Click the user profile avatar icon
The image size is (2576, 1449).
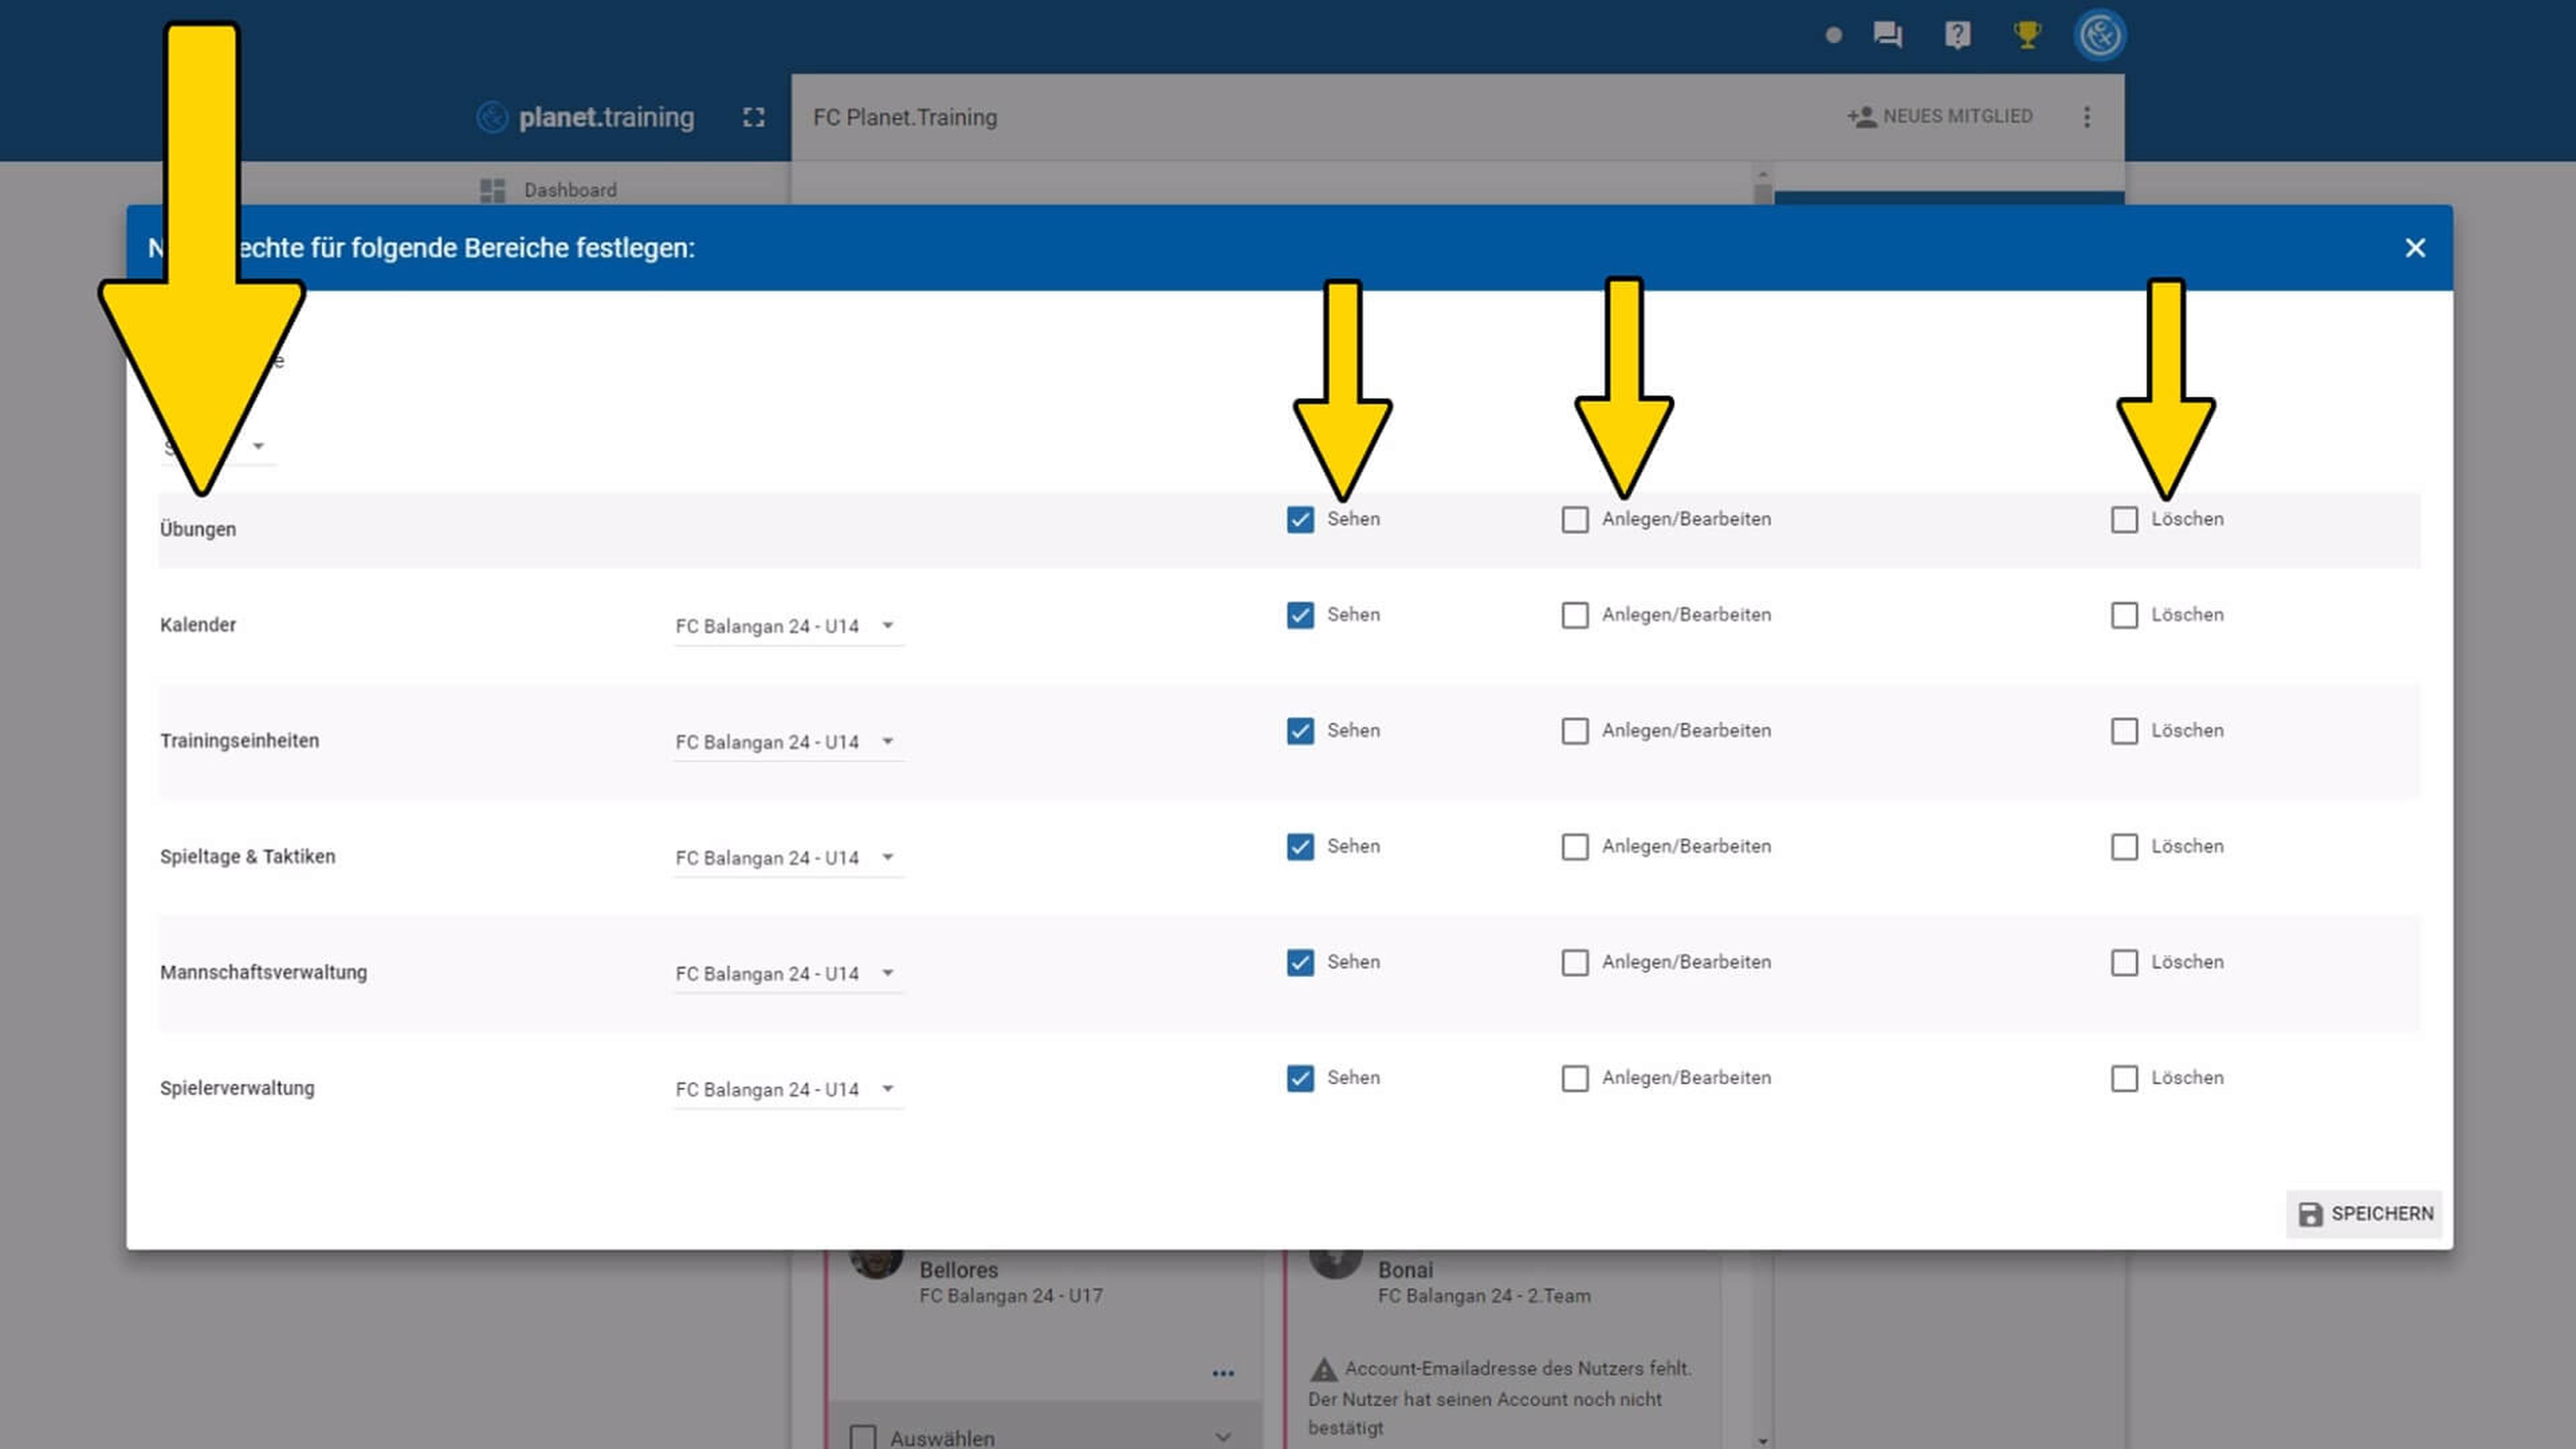tap(2100, 35)
